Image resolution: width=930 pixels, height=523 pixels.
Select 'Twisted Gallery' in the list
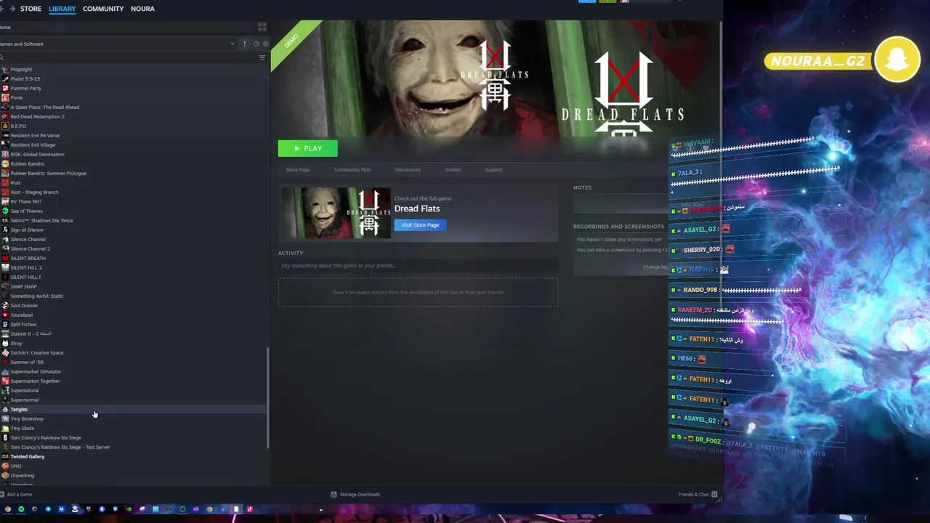28,456
